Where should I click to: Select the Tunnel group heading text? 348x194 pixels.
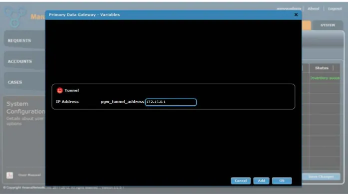(72, 90)
